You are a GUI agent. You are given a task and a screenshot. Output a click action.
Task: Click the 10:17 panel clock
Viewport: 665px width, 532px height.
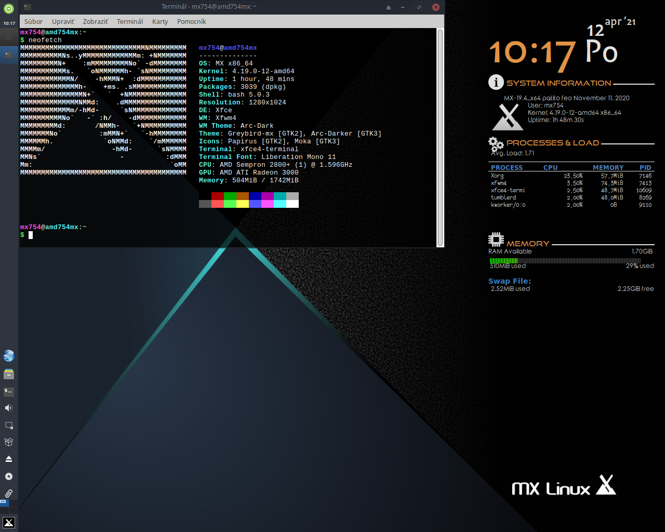click(x=9, y=23)
